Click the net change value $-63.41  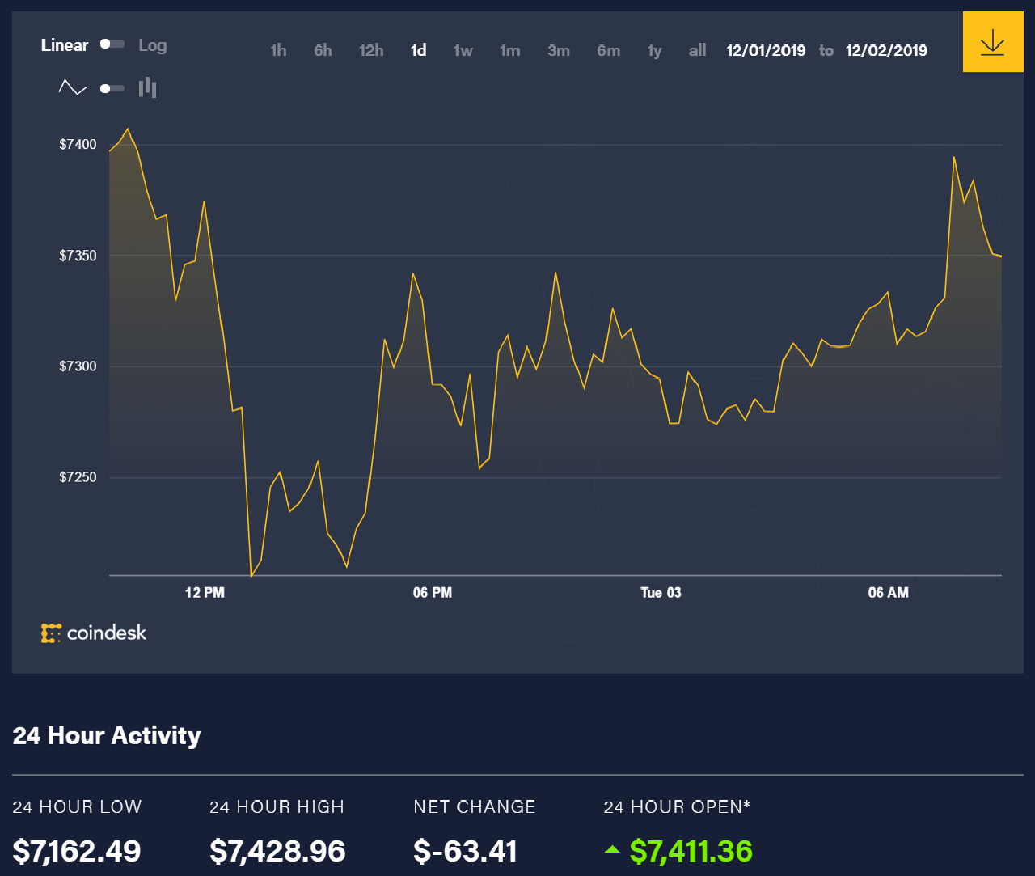(465, 852)
